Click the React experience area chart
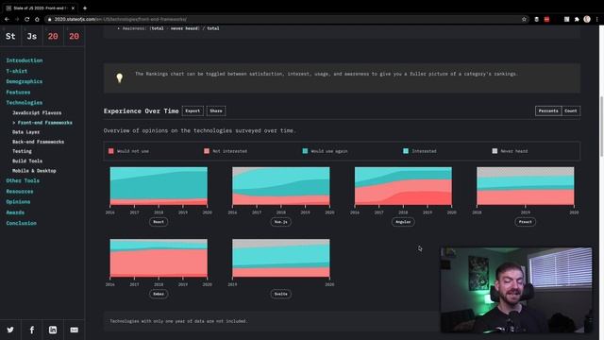 click(159, 186)
